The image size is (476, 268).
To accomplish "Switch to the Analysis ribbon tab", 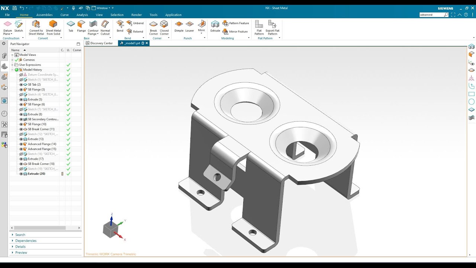I will click(82, 15).
